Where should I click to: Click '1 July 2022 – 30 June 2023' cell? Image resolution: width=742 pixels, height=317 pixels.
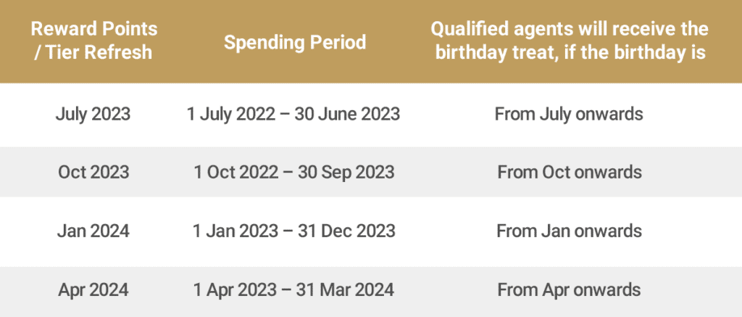click(294, 114)
